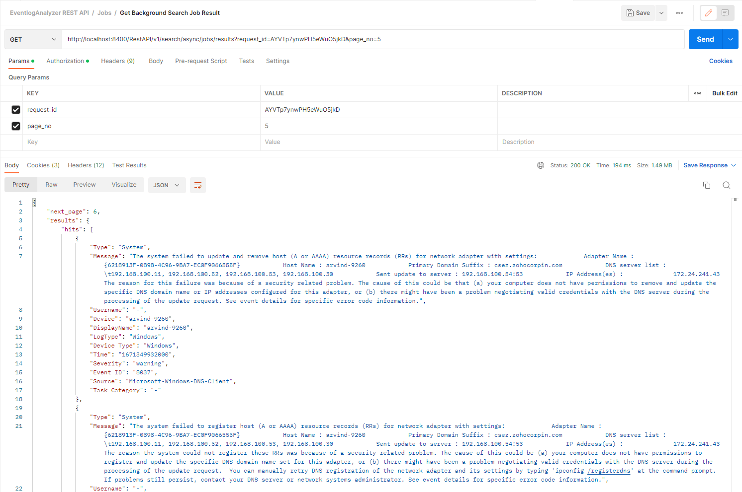
Task: Click the wrap lines icon next to JSON
Action: 197,185
